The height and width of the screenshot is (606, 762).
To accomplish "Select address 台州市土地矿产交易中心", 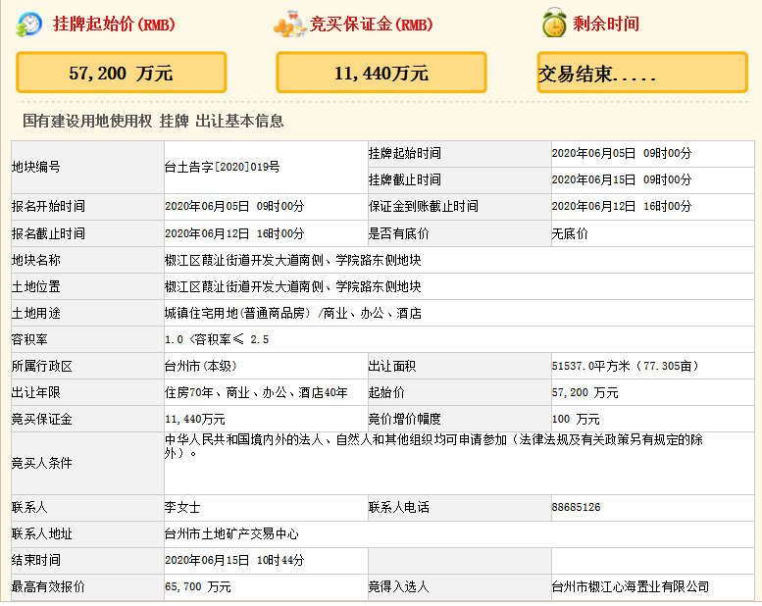I will coord(231,534).
